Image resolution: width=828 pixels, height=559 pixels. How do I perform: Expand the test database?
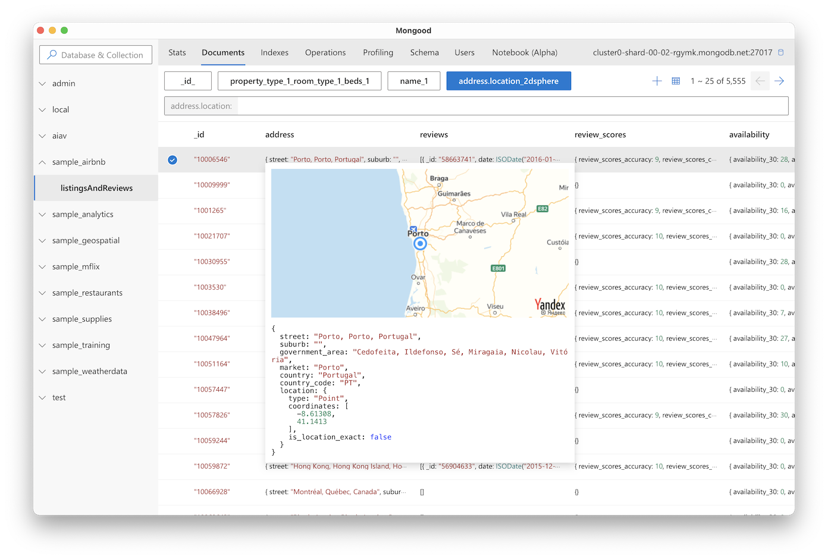click(x=42, y=397)
